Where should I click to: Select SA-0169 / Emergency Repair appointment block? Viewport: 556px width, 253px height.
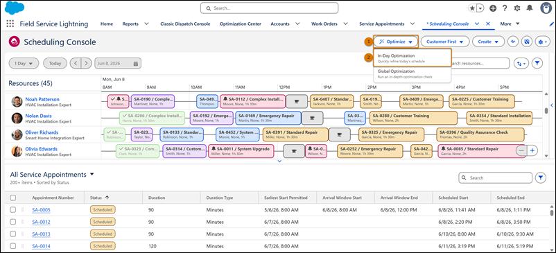coord(268,118)
